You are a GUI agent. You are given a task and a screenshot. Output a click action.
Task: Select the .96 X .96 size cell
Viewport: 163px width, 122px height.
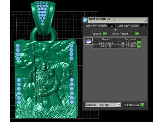click(106, 46)
